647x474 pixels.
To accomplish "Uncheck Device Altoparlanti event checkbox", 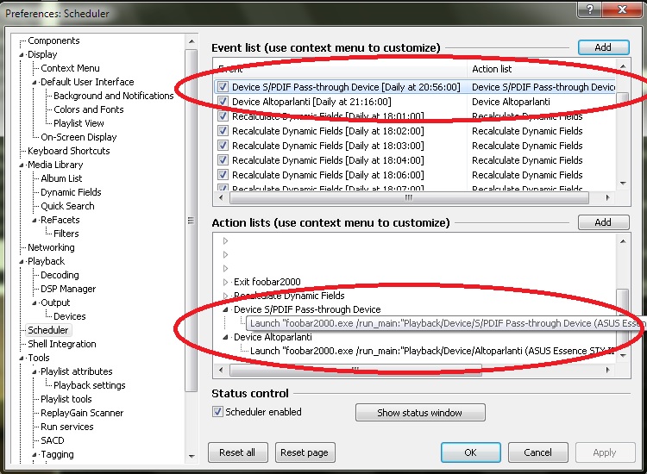I will click(x=223, y=102).
